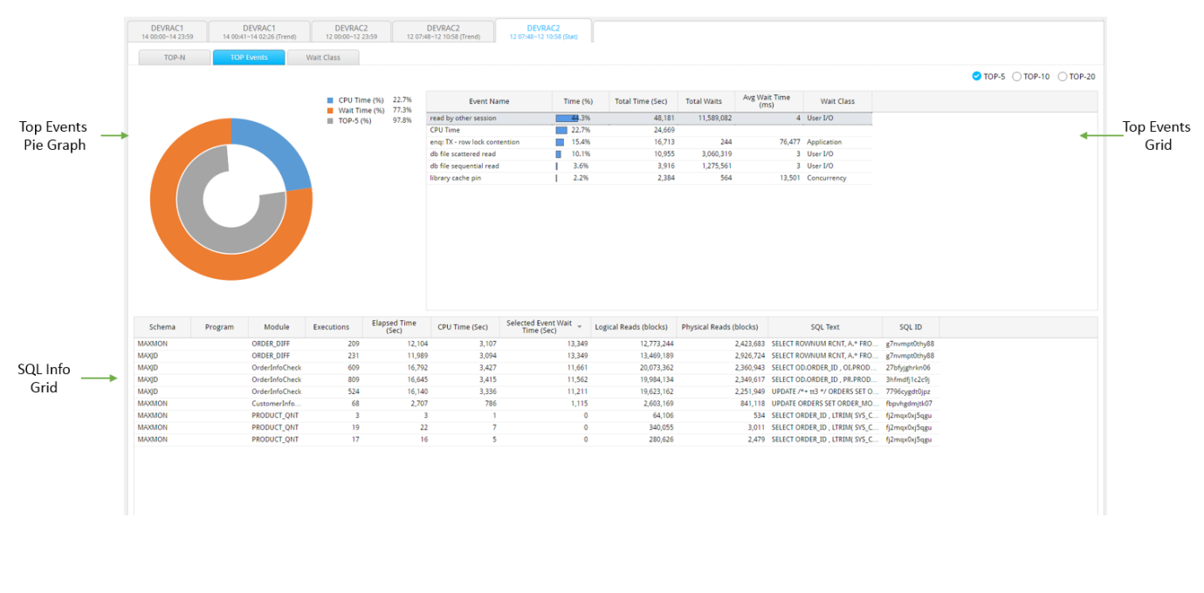
Task: Sort by the Event Name column header
Action: coord(489,102)
